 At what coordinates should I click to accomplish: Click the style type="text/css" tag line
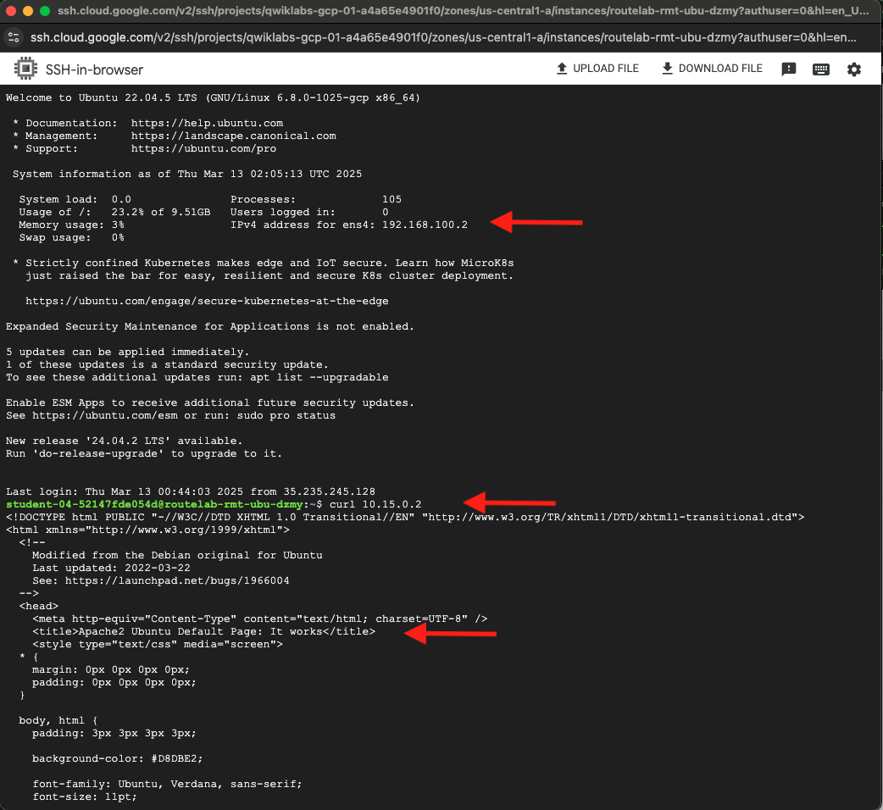pyautogui.click(x=158, y=645)
